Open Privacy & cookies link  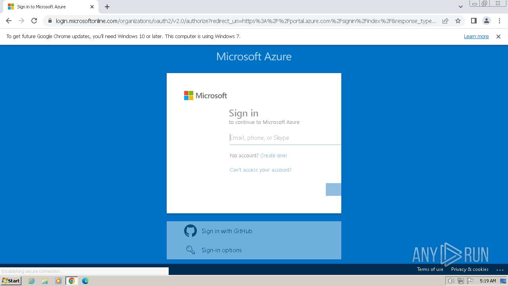click(x=470, y=269)
